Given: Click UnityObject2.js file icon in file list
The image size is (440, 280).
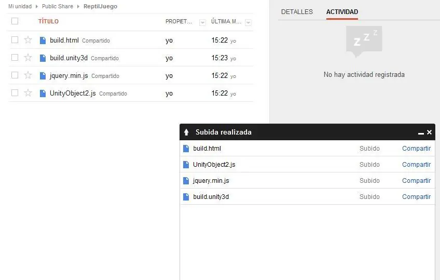Looking at the screenshot, I should point(43,94).
